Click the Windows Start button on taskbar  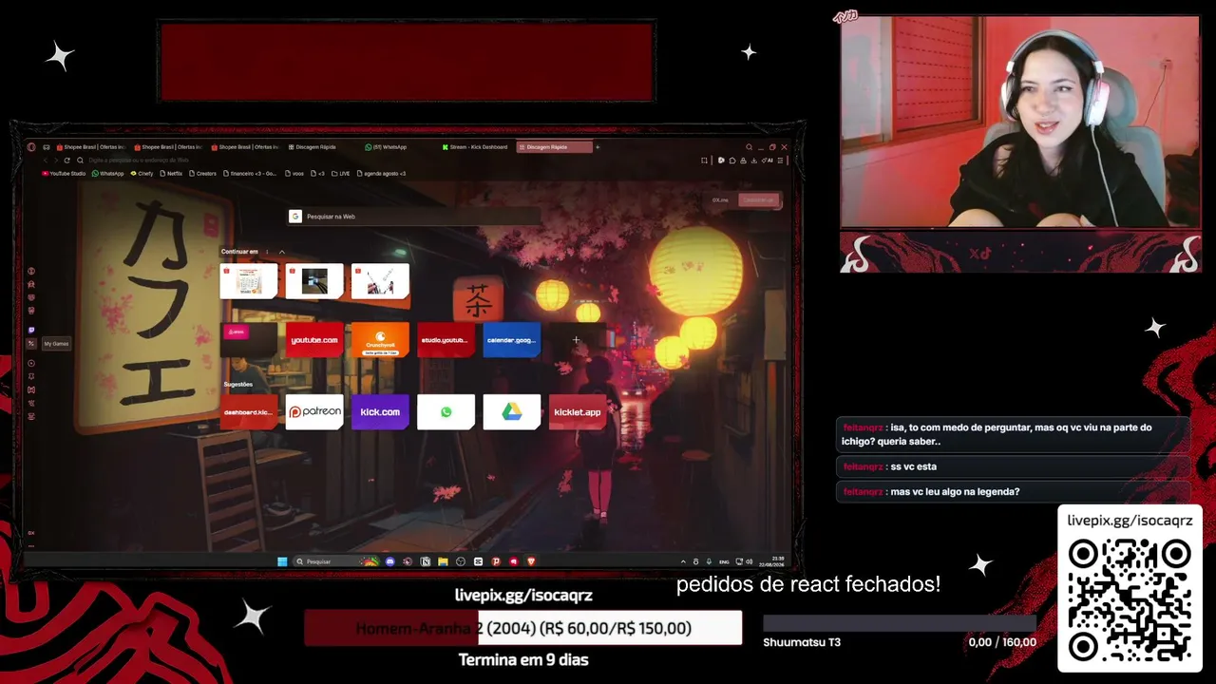click(x=282, y=561)
